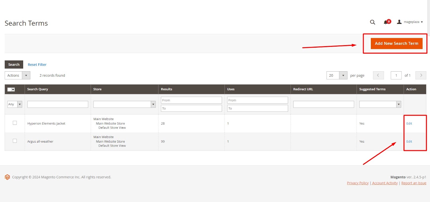Open the Suggested Terms filter dropdown
Image resolution: width=430 pixels, height=202 pixels.
coord(380,104)
